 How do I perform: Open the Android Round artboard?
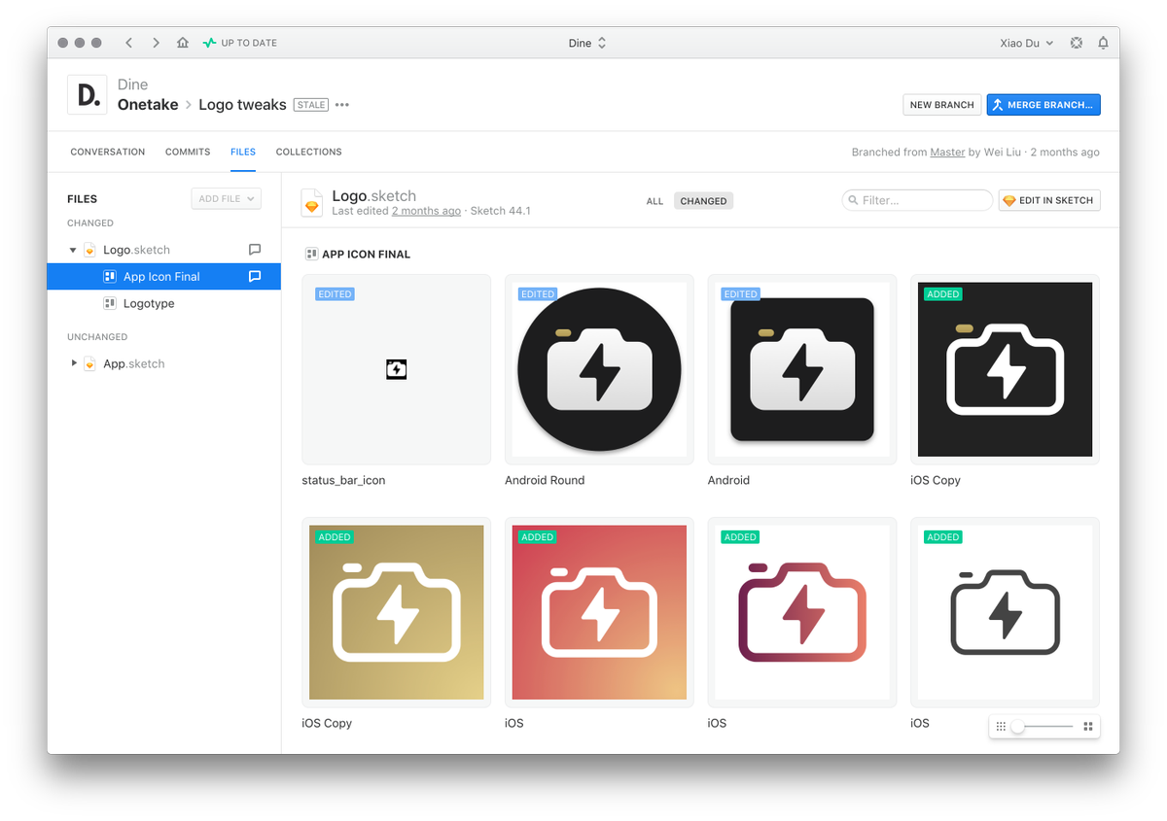coord(599,369)
